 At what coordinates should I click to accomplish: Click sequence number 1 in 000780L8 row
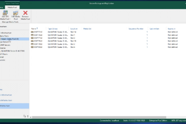click(x=147, y=47)
